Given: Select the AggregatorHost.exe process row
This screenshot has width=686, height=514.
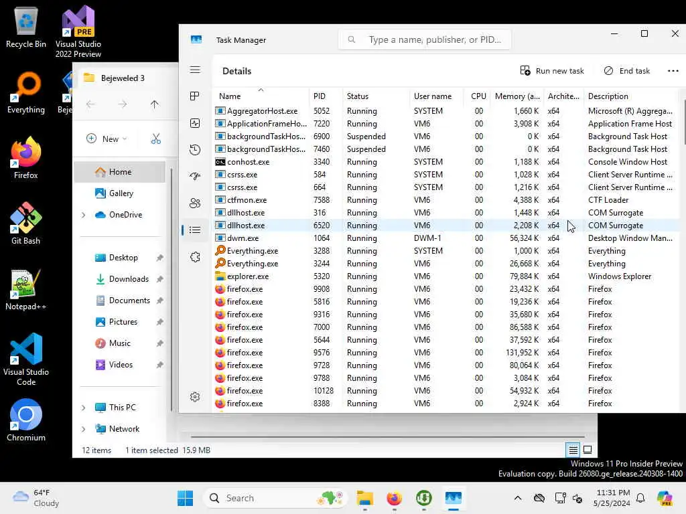Looking at the screenshot, I should 446,111.
